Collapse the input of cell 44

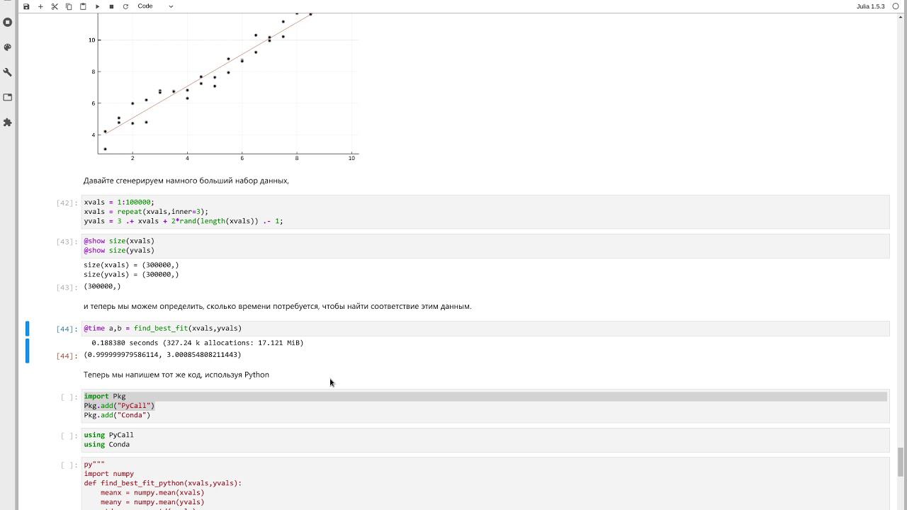28,329
